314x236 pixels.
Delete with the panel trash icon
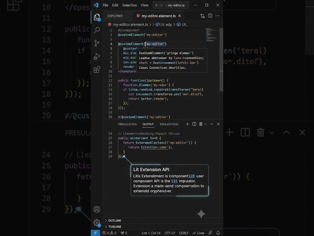click(x=201, y=124)
